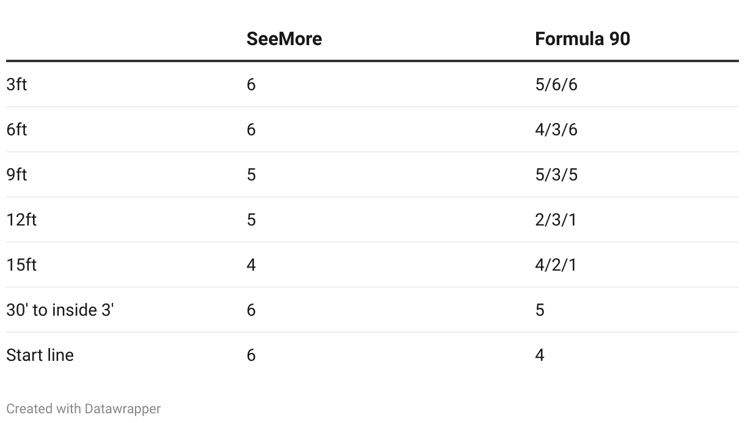Select the 3ft row label
The width and height of the screenshot is (745, 423).
pos(16,84)
